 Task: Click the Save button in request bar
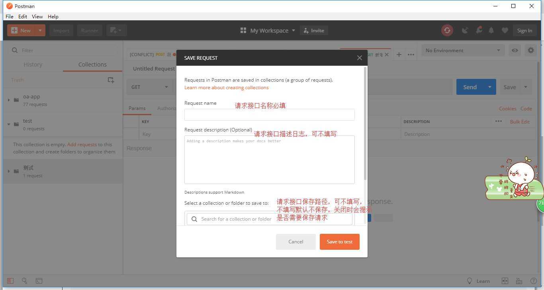tap(509, 87)
